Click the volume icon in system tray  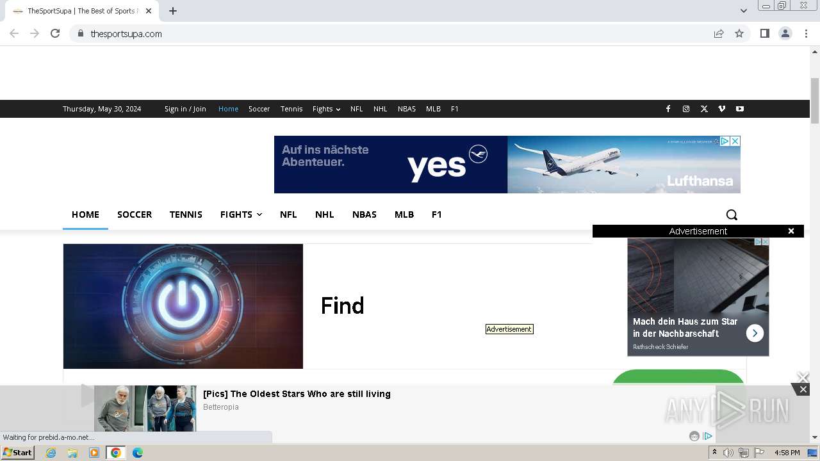pos(728,453)
